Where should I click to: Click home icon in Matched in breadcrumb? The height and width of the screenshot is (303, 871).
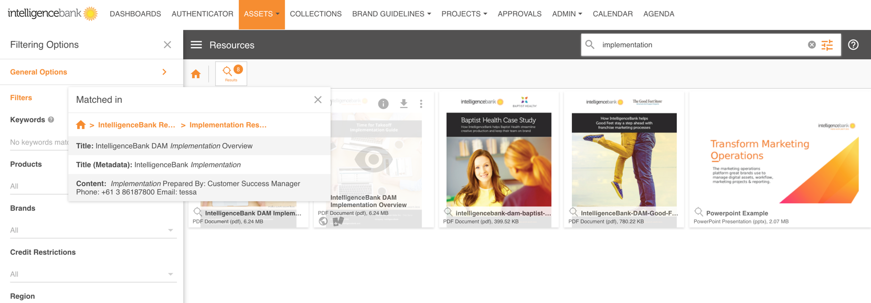coord(81,125)
